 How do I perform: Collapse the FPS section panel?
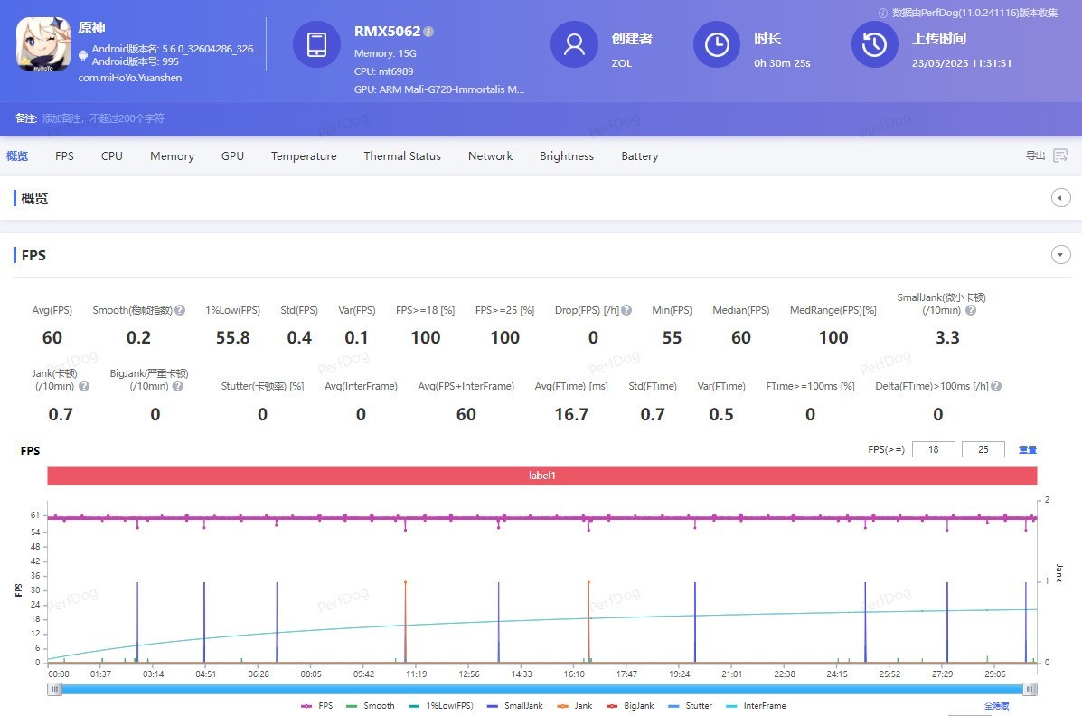(x=1061, y=255)
